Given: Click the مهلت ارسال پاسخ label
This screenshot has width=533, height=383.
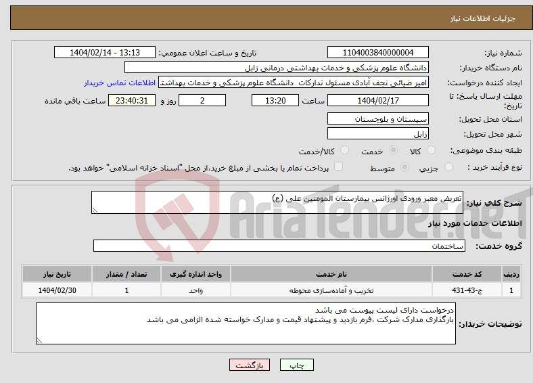Looking at the screenshot, I should (x=486, y=101).
